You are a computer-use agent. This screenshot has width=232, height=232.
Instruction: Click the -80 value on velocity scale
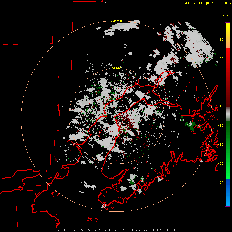(220, 192)
